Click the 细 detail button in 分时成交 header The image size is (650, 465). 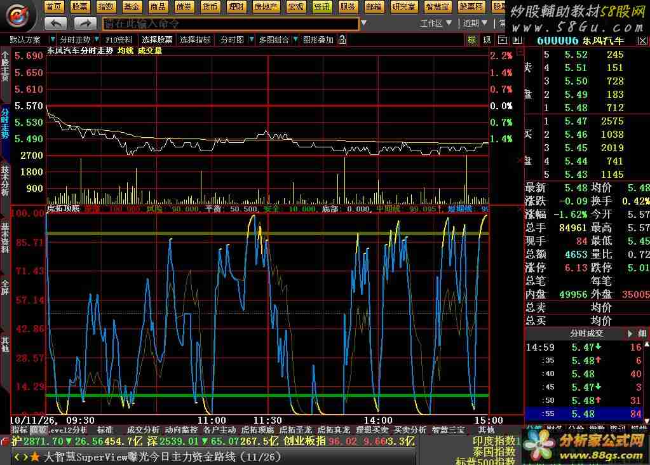coord(642,334)
